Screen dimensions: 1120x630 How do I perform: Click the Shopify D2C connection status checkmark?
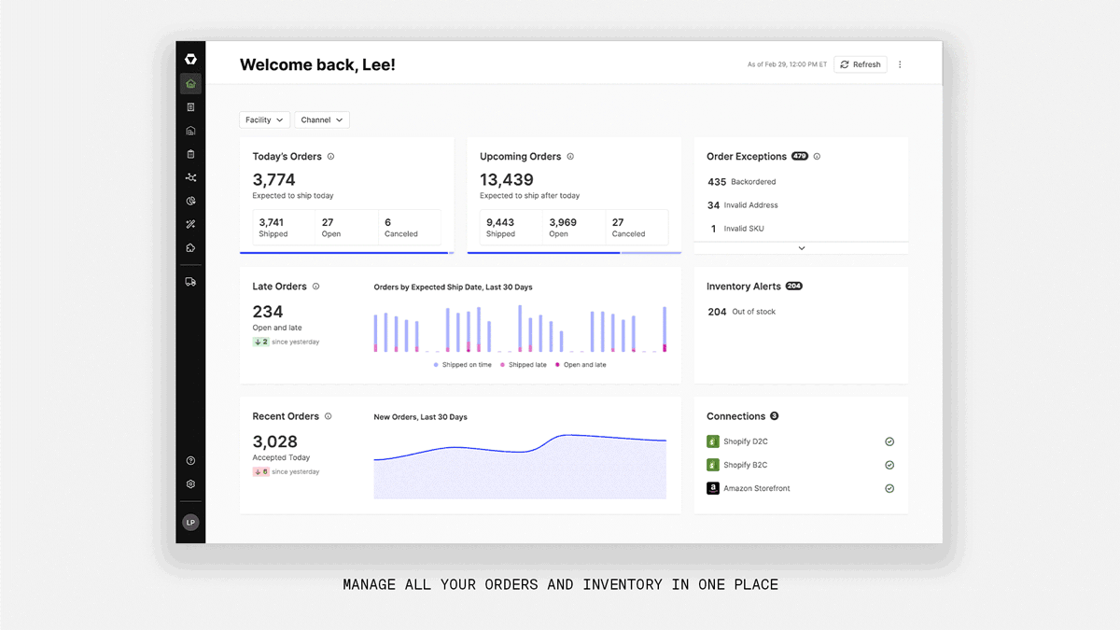pyautogui.click(x=889, y=441)
